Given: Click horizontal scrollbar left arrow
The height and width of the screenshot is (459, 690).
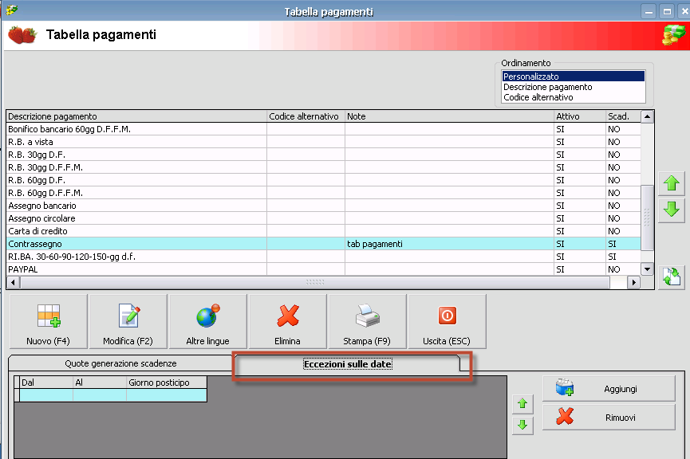Looking at the screenshot, I should pyautogui.click(x=13, y=282).
